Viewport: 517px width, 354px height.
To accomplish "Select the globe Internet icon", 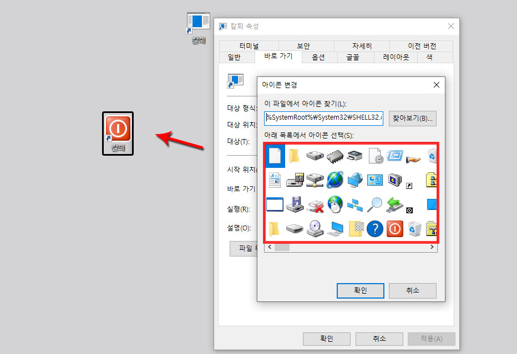I will (x=335, y=179).
